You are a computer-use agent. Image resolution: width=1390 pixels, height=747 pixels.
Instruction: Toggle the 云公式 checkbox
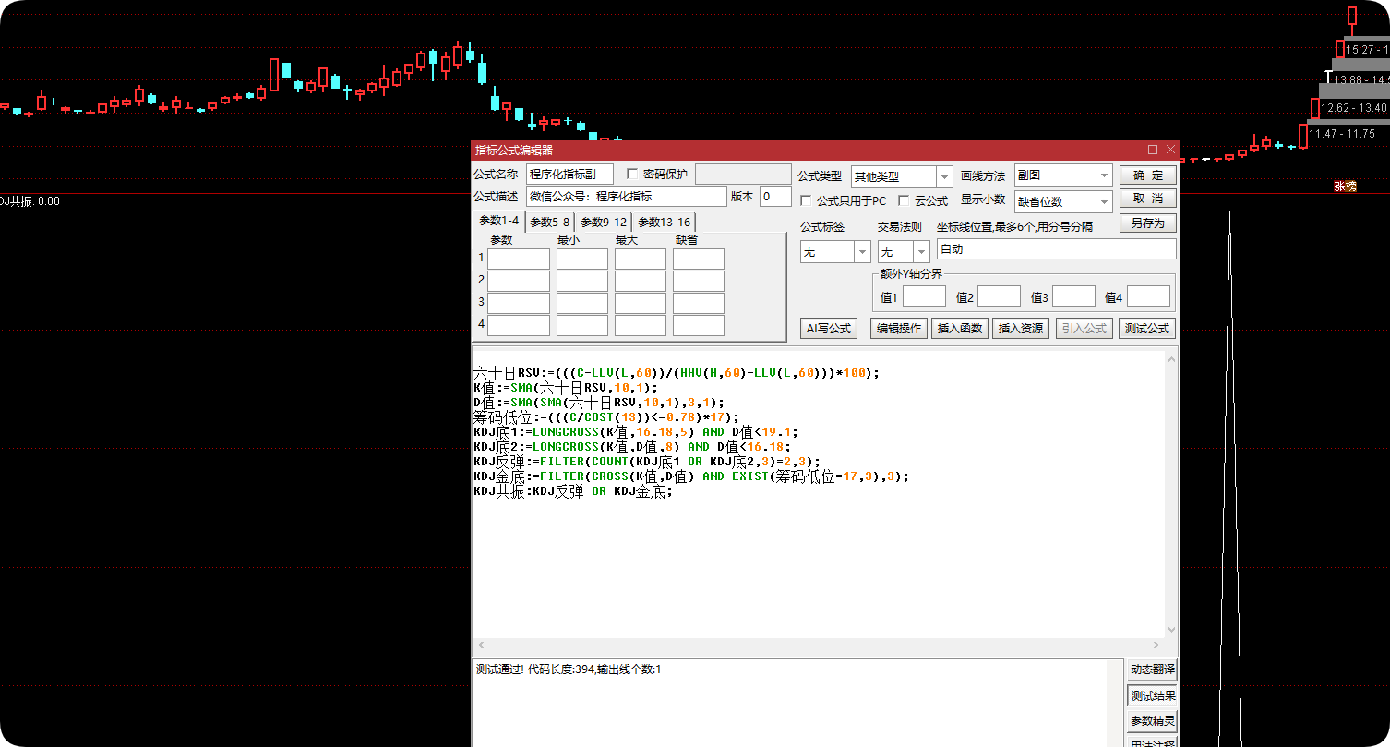point(904,200)
